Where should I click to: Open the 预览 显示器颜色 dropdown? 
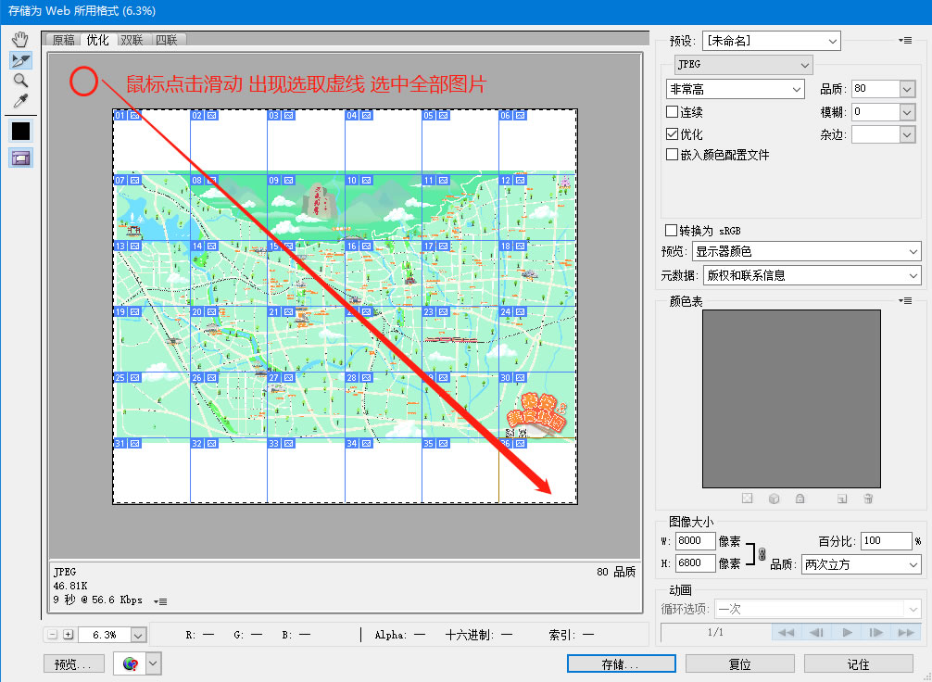pos(807,251)
